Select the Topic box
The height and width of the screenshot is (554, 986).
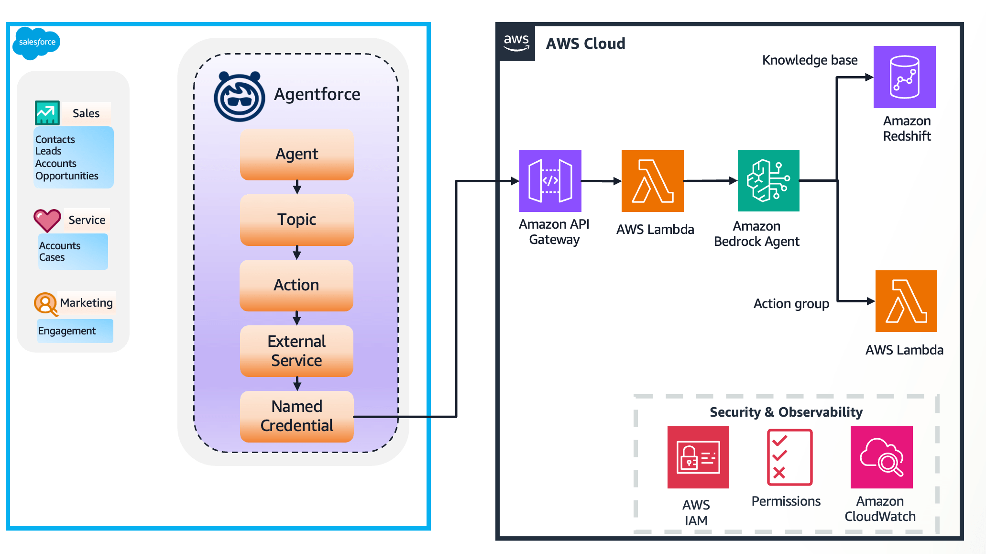(x=296, y=220)
